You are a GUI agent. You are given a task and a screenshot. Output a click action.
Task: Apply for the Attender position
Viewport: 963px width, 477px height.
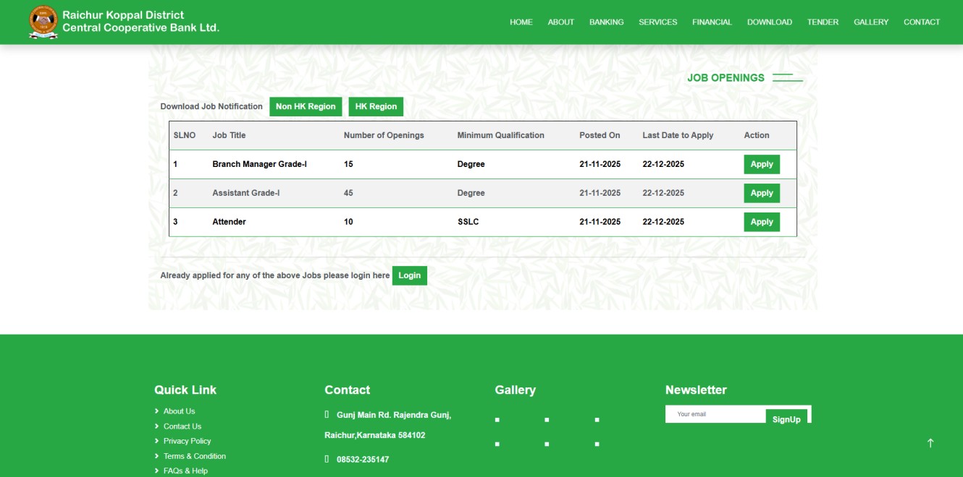click(x=761, y=222)
